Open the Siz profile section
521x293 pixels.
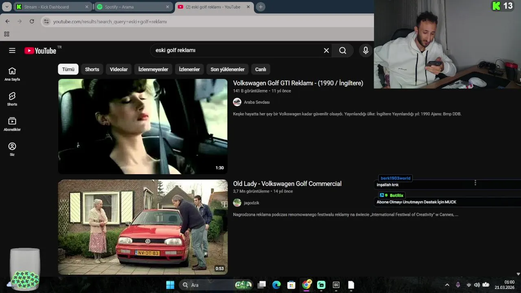coord(12,149)
